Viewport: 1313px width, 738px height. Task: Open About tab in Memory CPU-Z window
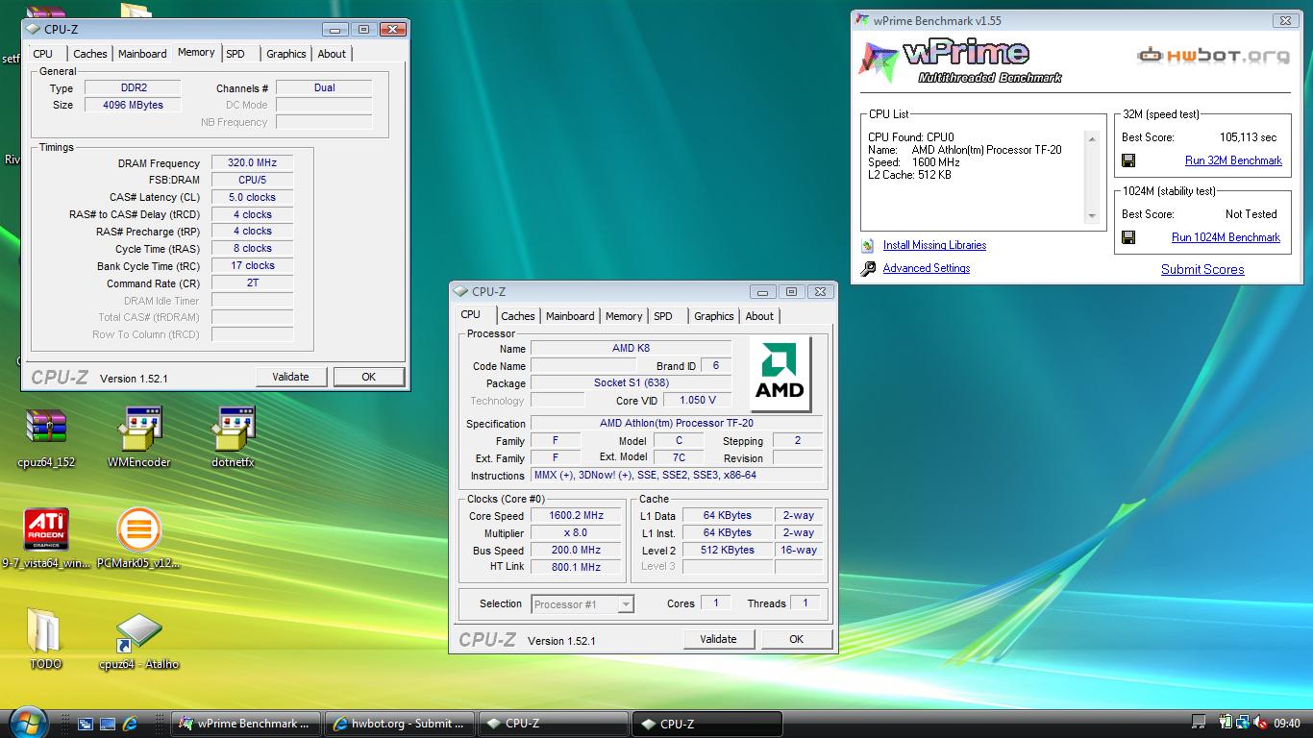click(x=332, y=54)
